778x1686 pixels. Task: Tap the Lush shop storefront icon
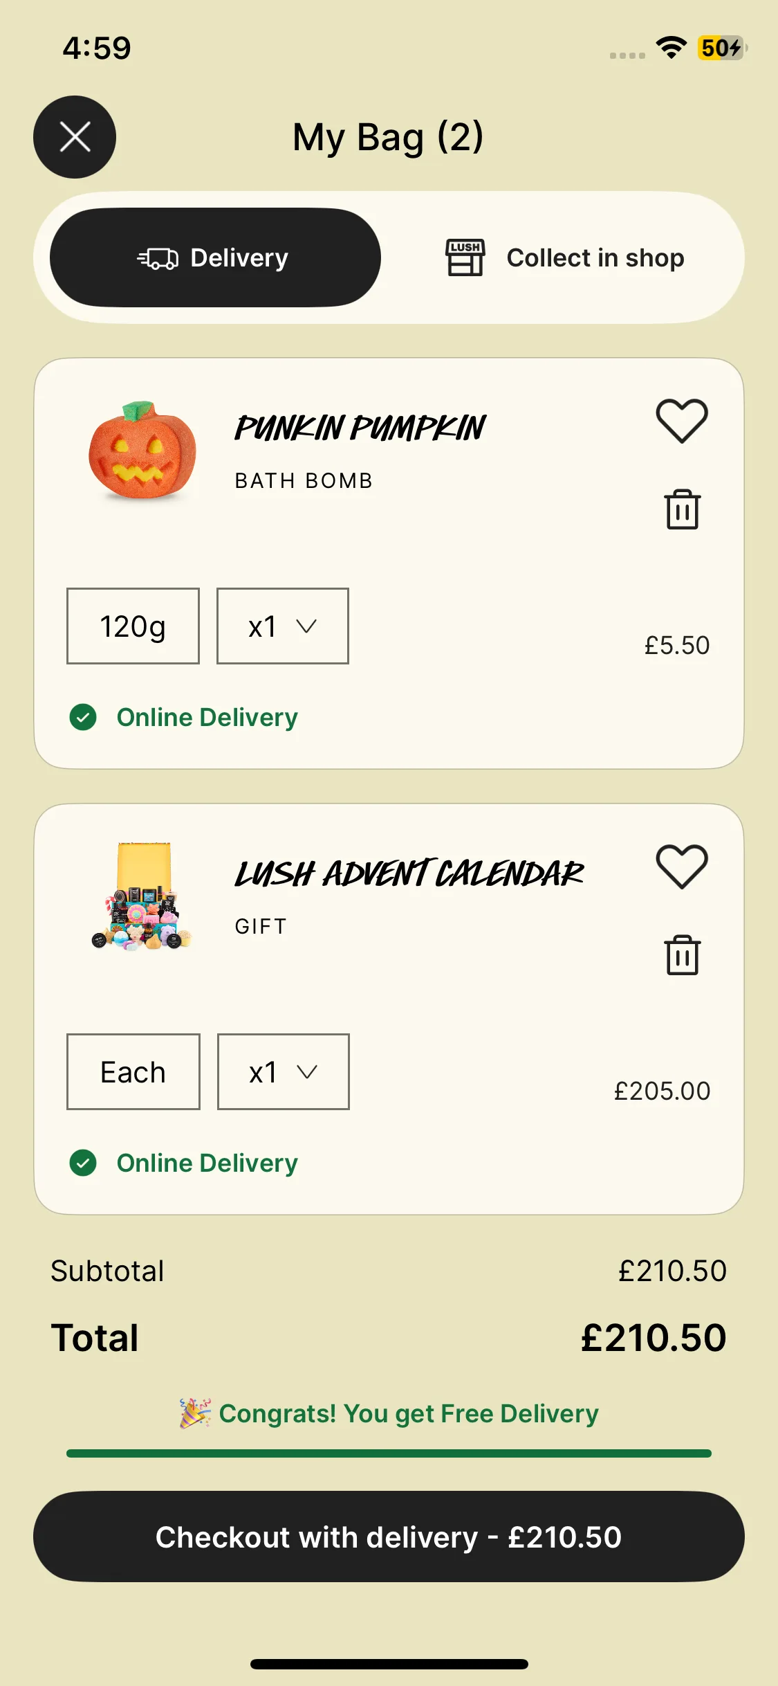click(x=465, y=257)
